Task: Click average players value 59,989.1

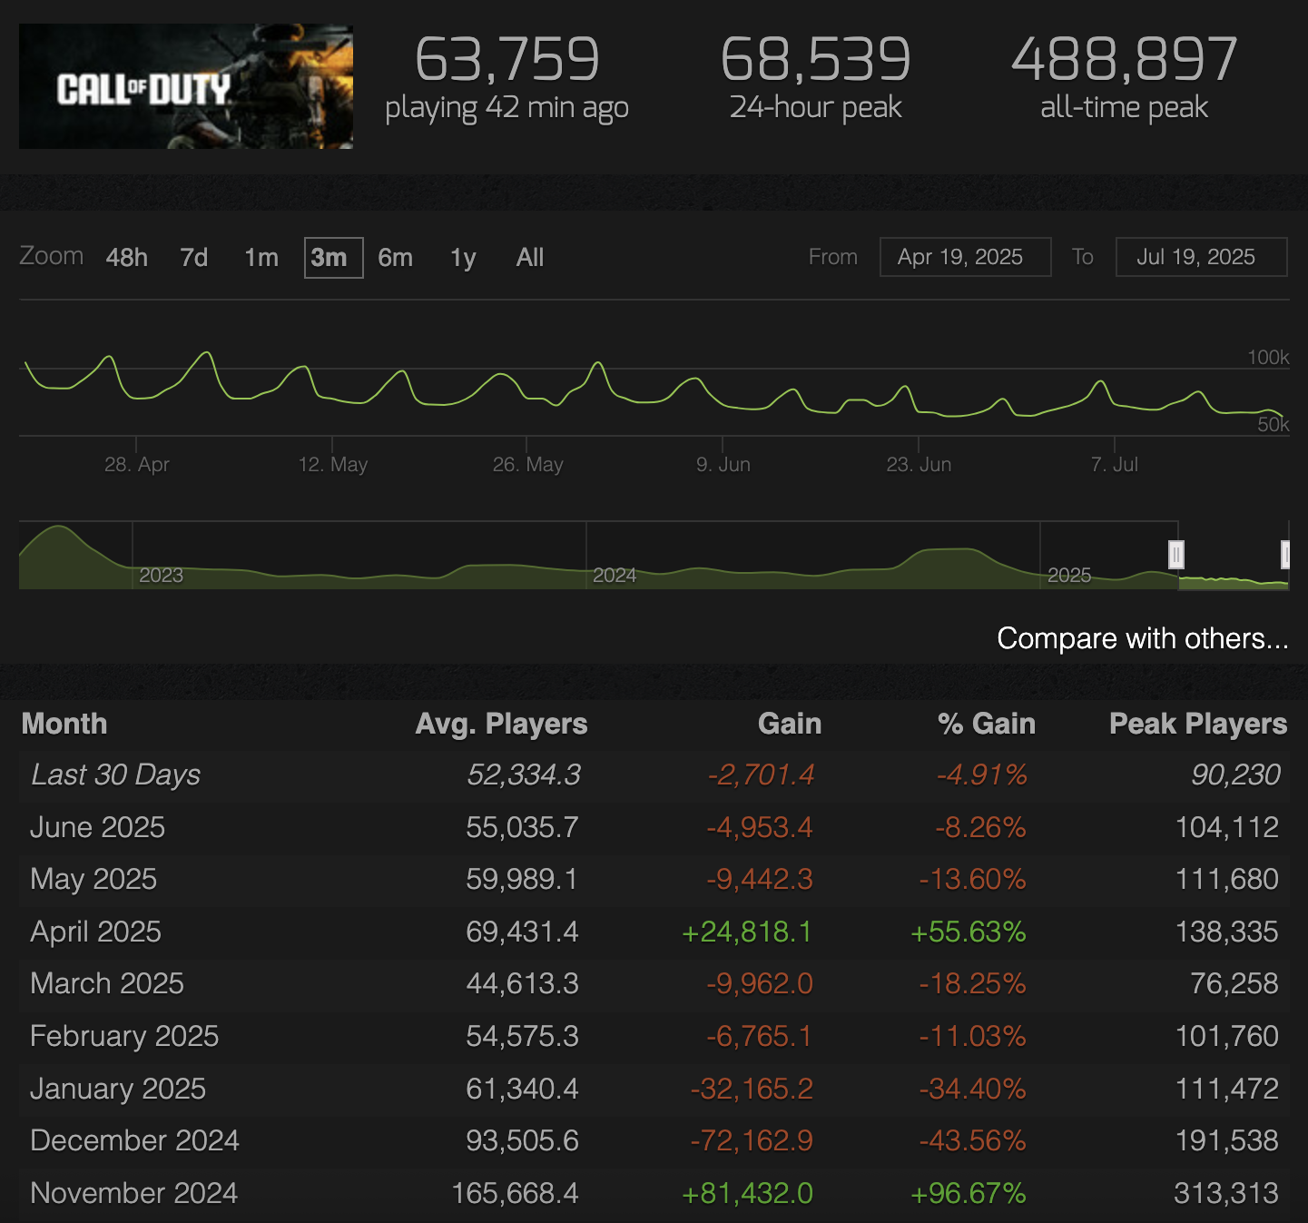Action: [x=522, y=879]
